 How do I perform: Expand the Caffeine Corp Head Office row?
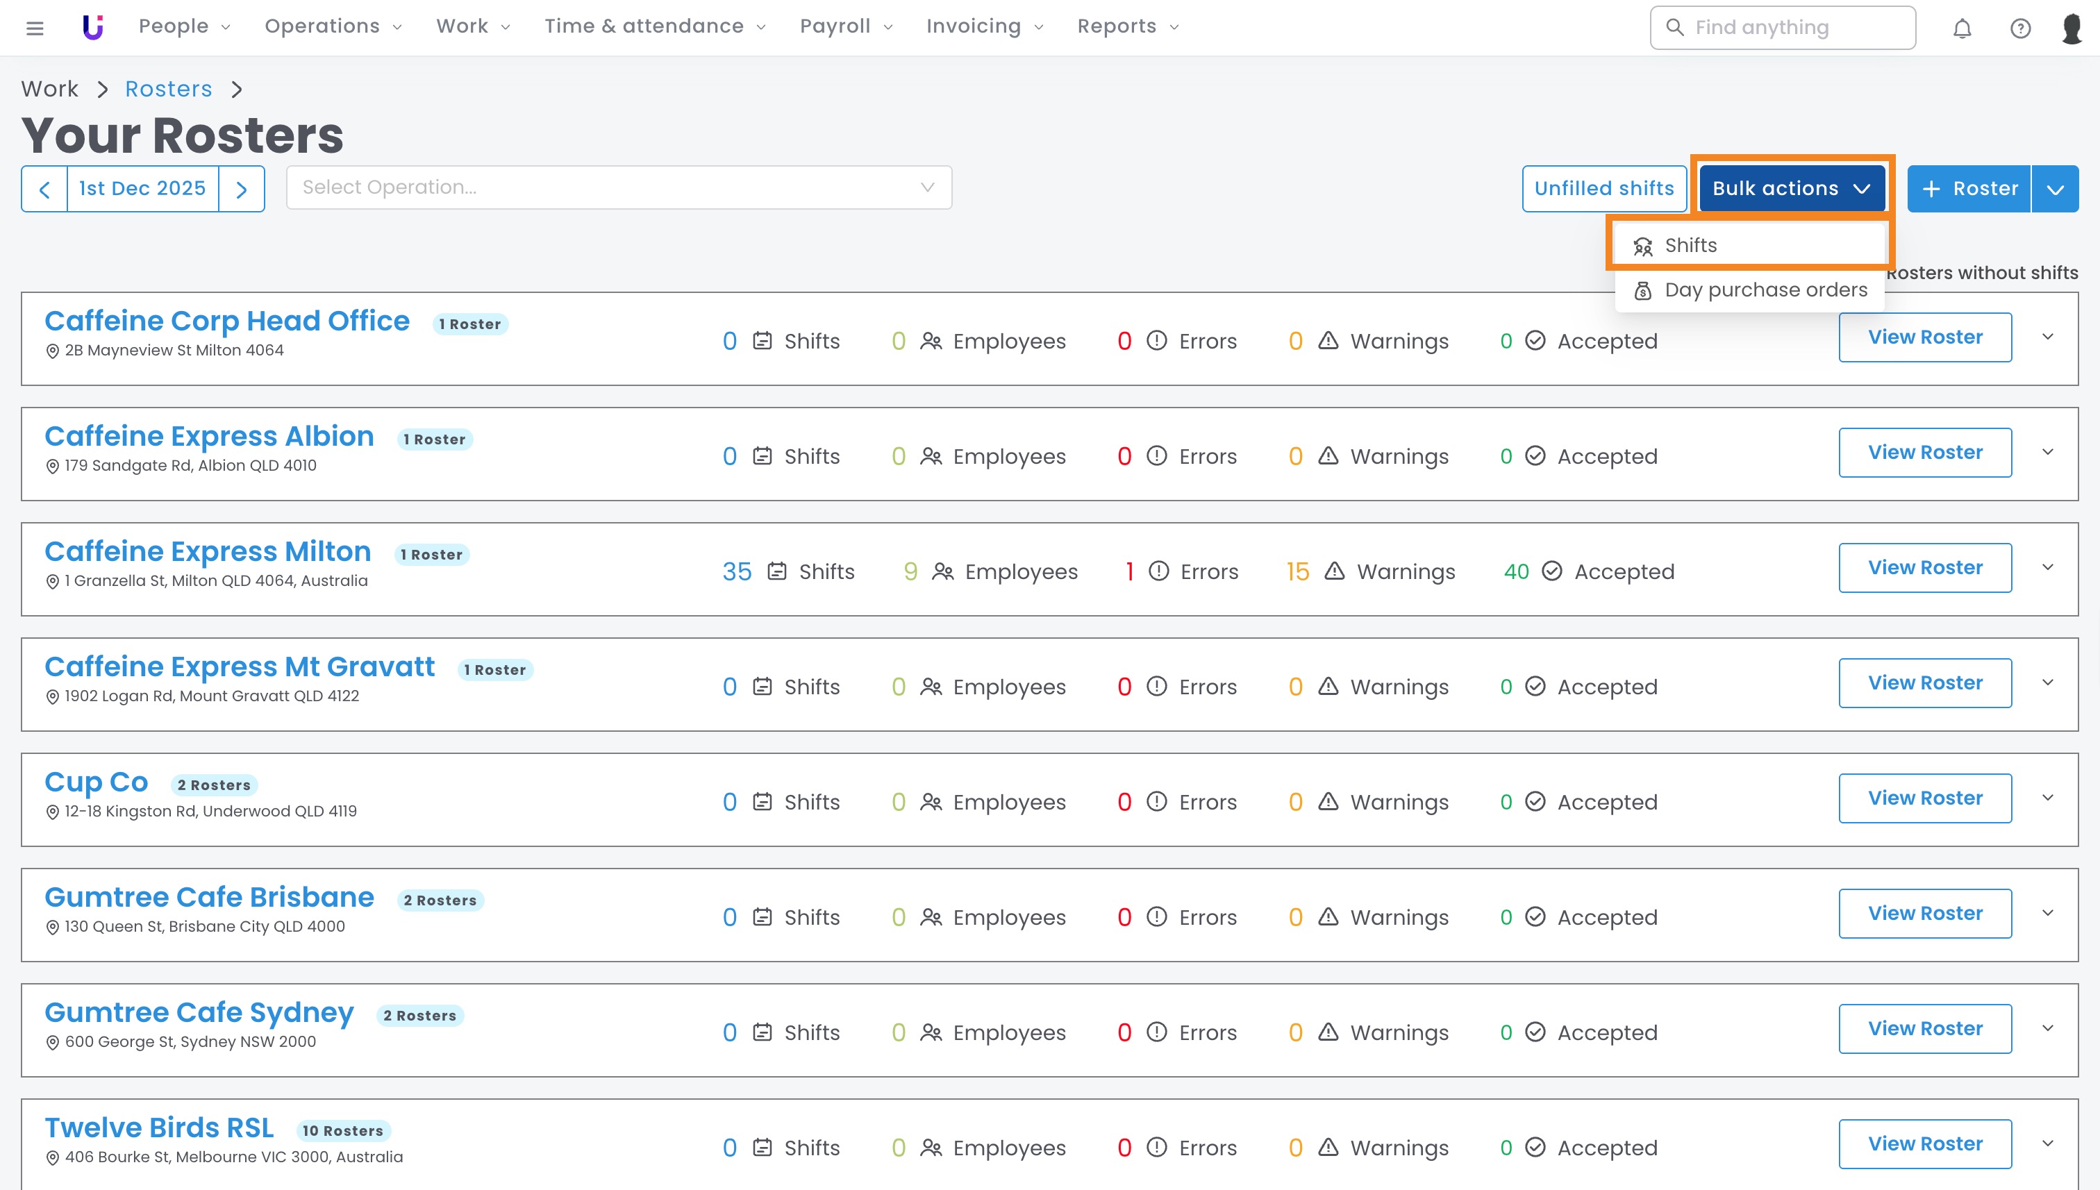[x=2048, y=337]
